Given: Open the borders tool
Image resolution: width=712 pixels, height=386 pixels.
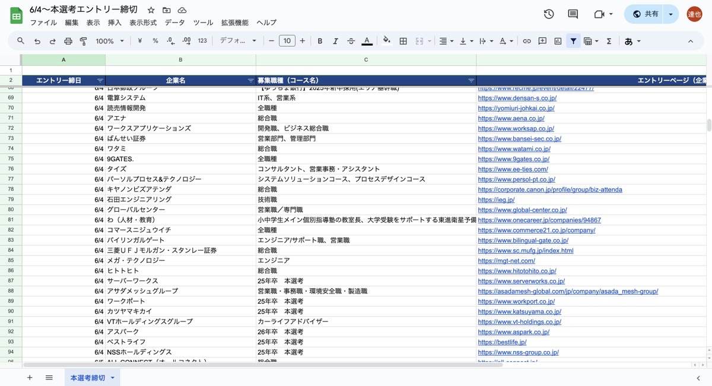Looking at the screenshot, I should [402, 41].
